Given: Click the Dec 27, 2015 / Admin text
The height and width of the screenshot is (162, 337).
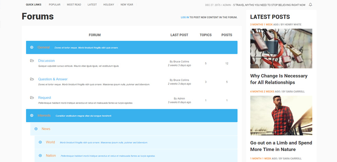Looking at the screenshot, I should (x=218, y=5).
